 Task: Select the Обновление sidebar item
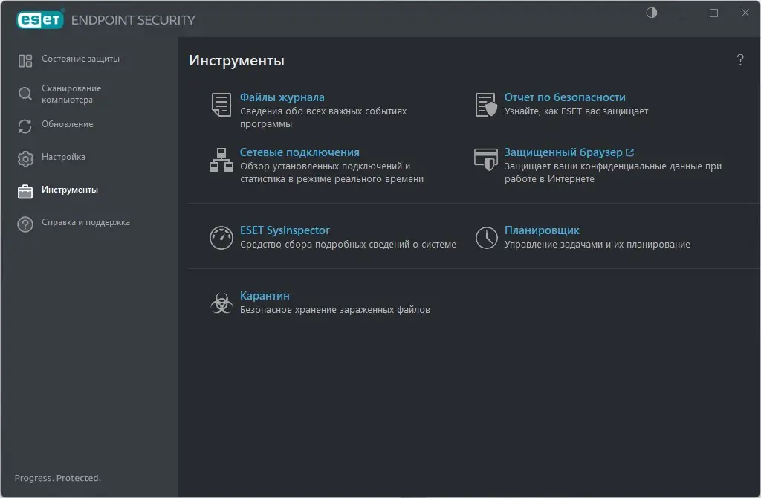(x=67, y=125)
